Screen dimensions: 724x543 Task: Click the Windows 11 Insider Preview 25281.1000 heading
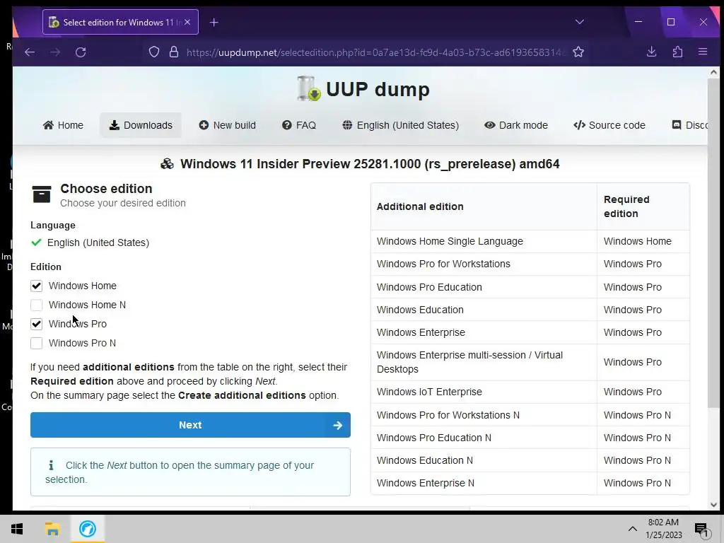[x=369, y=164]
